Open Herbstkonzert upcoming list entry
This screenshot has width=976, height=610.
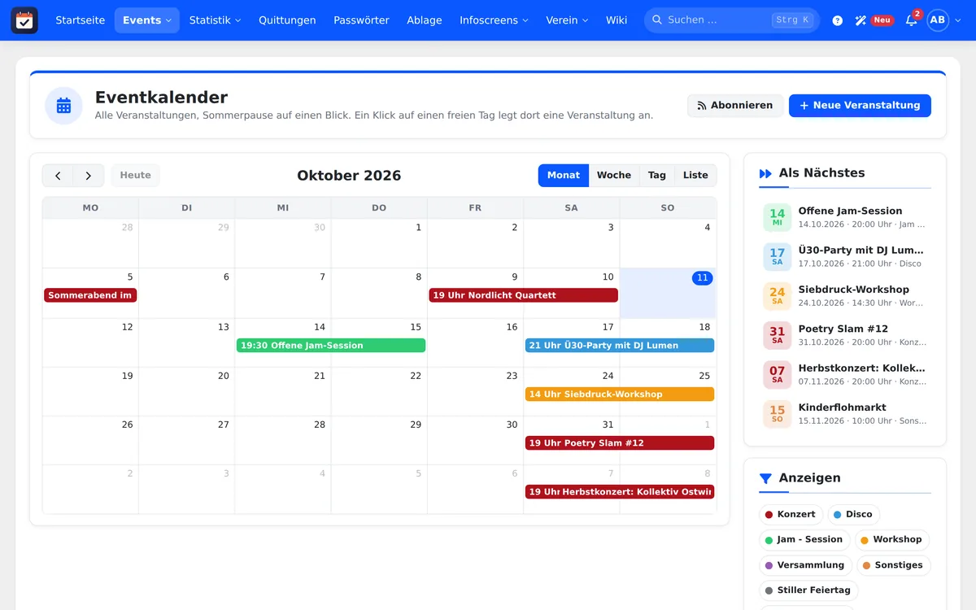pos(845,375)
